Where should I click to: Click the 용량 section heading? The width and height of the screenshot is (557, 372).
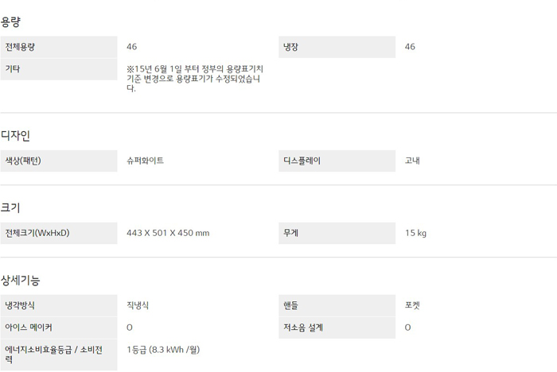click(11, 21)
